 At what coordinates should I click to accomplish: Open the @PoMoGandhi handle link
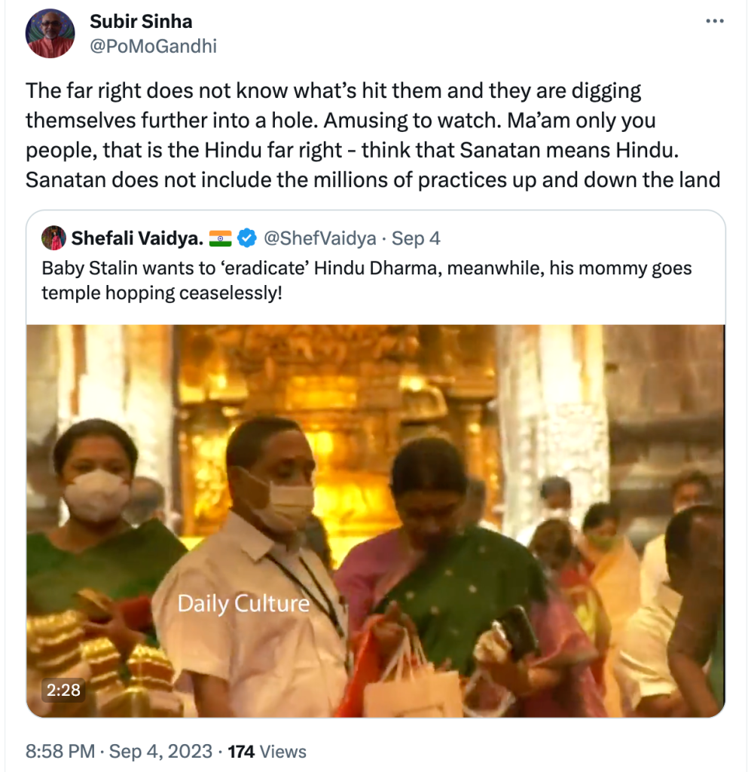click(x=153, y=46)
